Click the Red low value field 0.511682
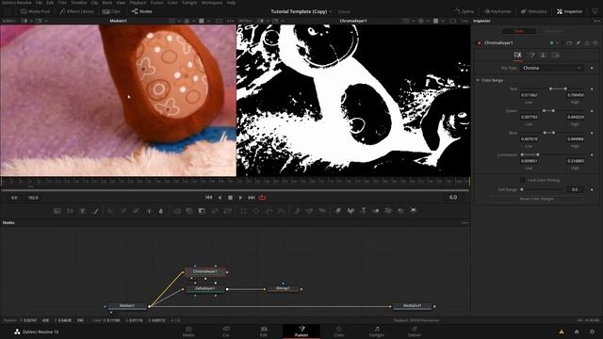The image size is (603, 339). tap(530, 95)
